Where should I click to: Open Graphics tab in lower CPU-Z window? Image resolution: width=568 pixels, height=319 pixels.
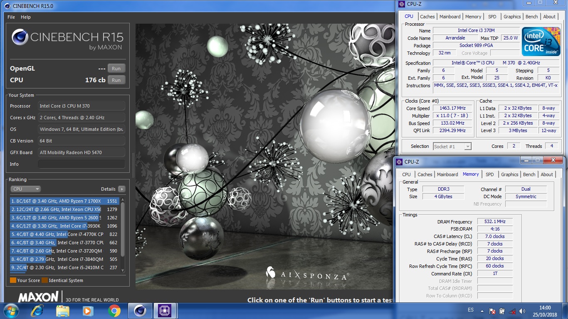click(x=509, y=174)
